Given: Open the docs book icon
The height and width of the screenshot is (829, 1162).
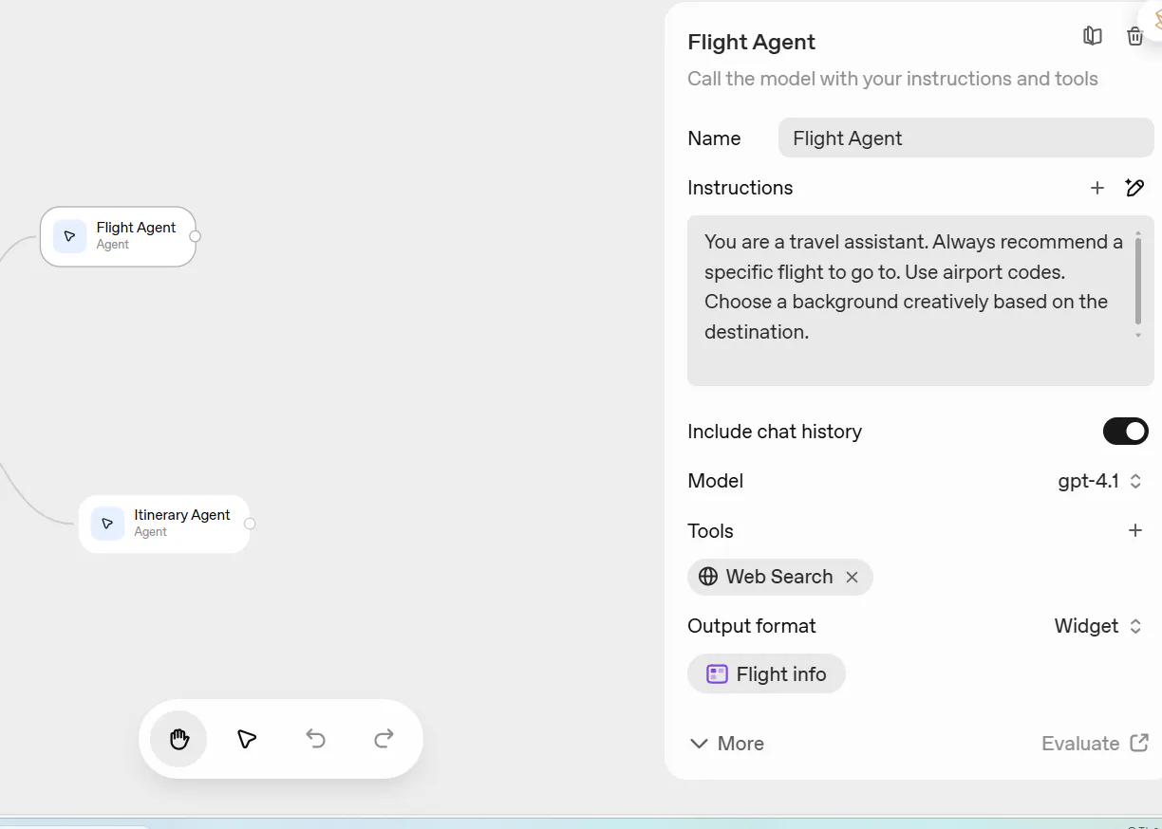Looking at the screenshot, I should tap(1093, 36).
